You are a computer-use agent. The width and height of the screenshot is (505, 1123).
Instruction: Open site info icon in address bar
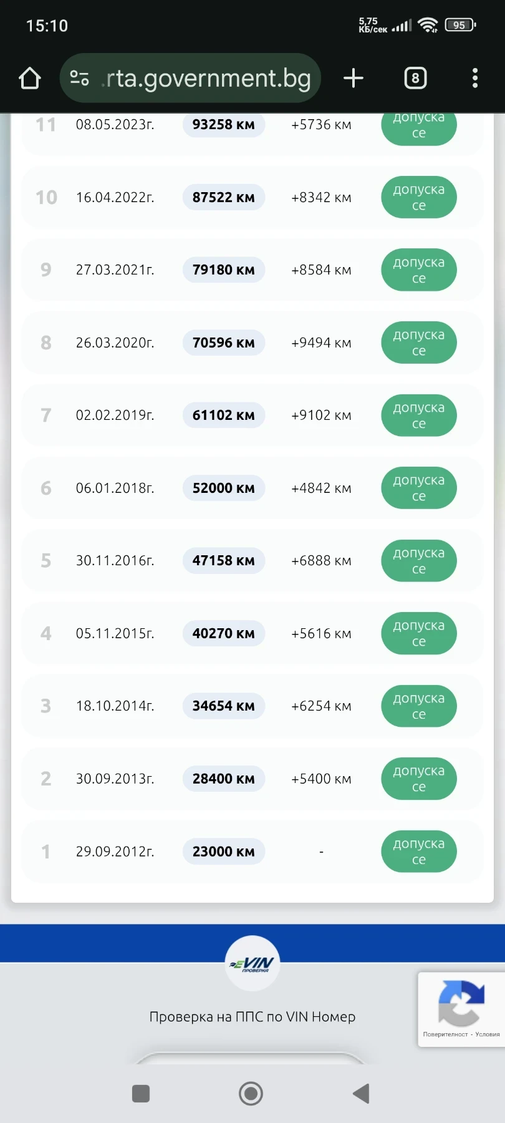click(x=80, y=79)
